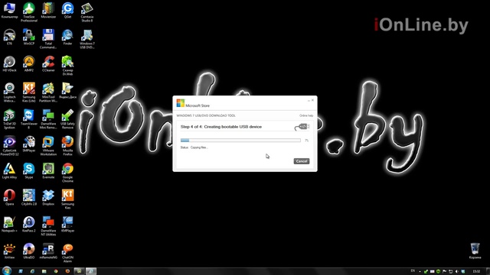
Task: Open the Yandex Disk folder shortcut
Action: (67, 91)
